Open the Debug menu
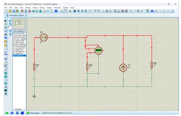Image resolution: width=181 pixels, height=116 pixels. 42,7
